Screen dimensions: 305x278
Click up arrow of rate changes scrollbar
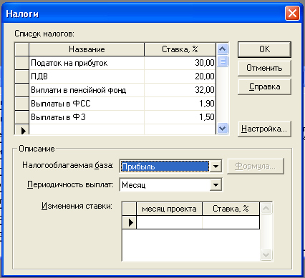click(x=266, y=209)
